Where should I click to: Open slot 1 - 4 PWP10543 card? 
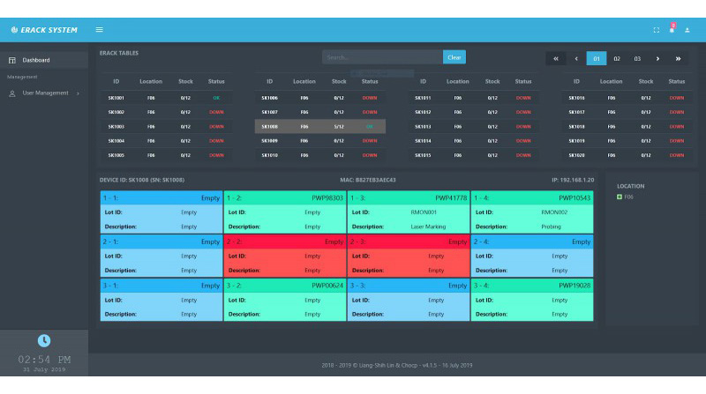click(532, 212)
